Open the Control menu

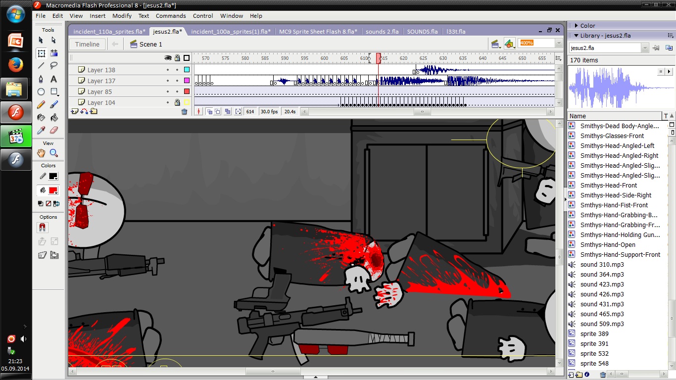(x=203, y=16)
